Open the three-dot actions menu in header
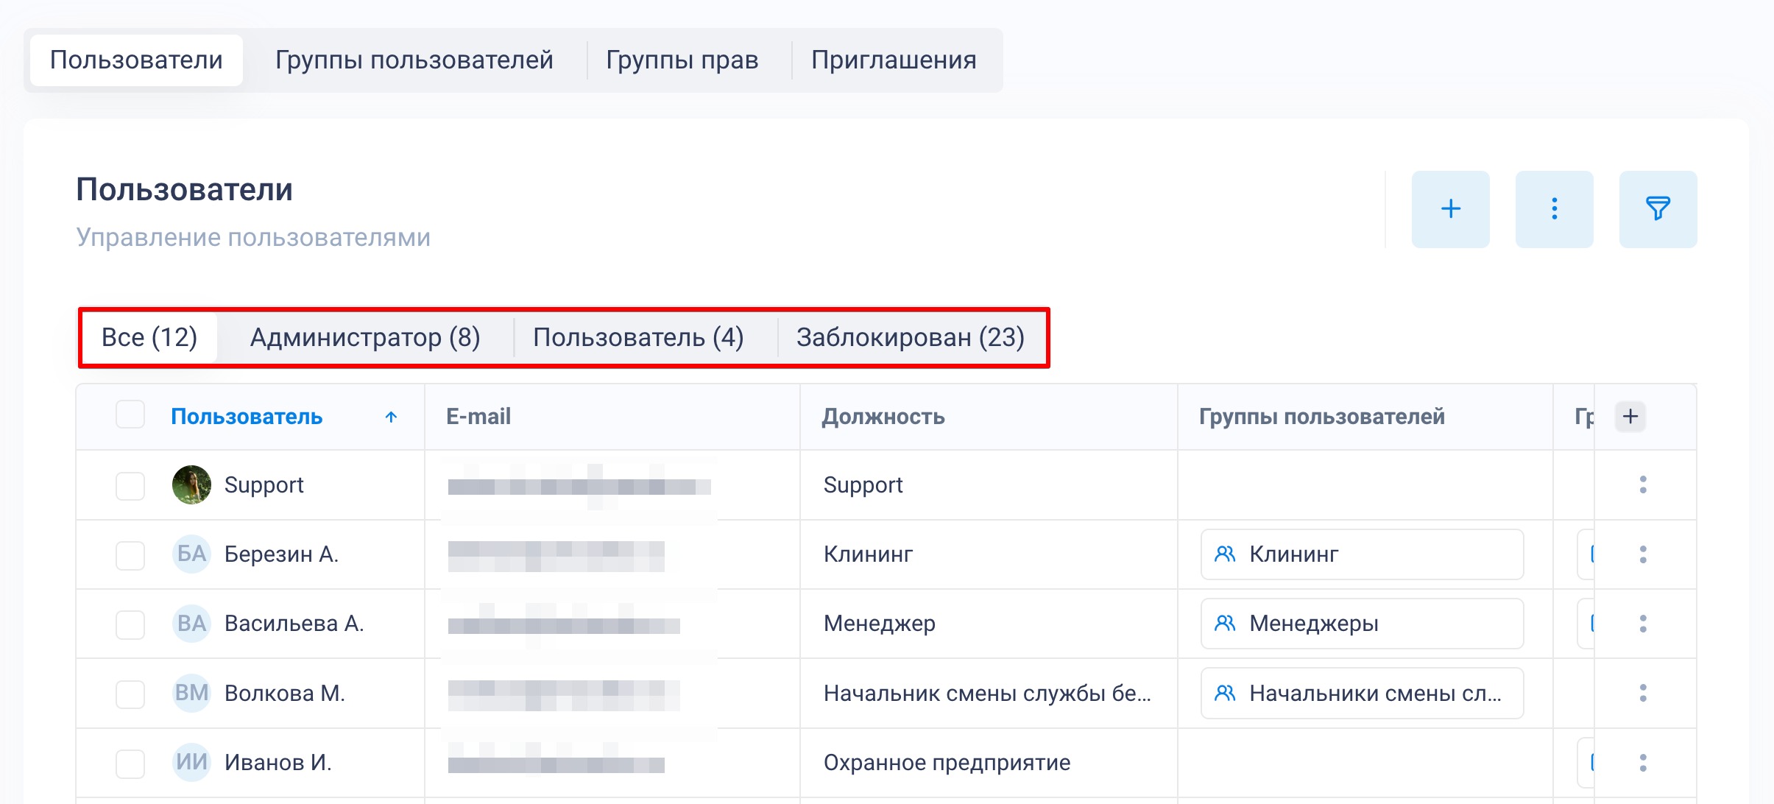The width and height of the screenshot is (1774, 804). click(x=1554, y=209)
